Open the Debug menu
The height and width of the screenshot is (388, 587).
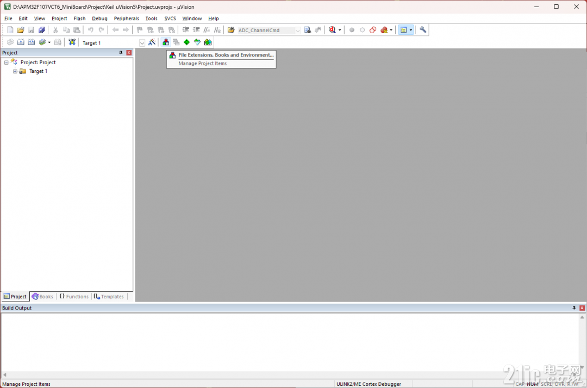tap(99, 19)
